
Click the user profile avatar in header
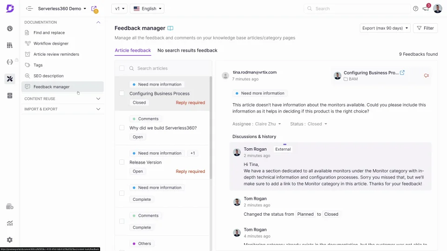tap(437, 8)
